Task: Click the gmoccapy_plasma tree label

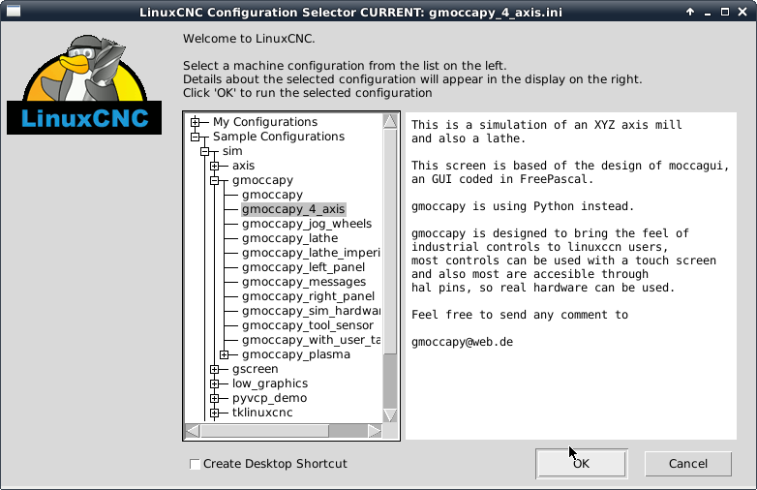Action: (296, 354)
